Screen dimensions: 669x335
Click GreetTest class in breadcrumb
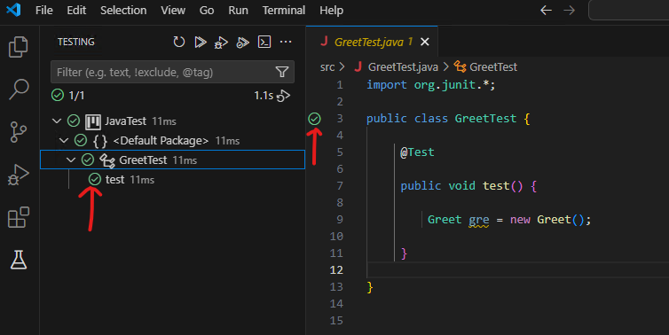pos(493,67)
